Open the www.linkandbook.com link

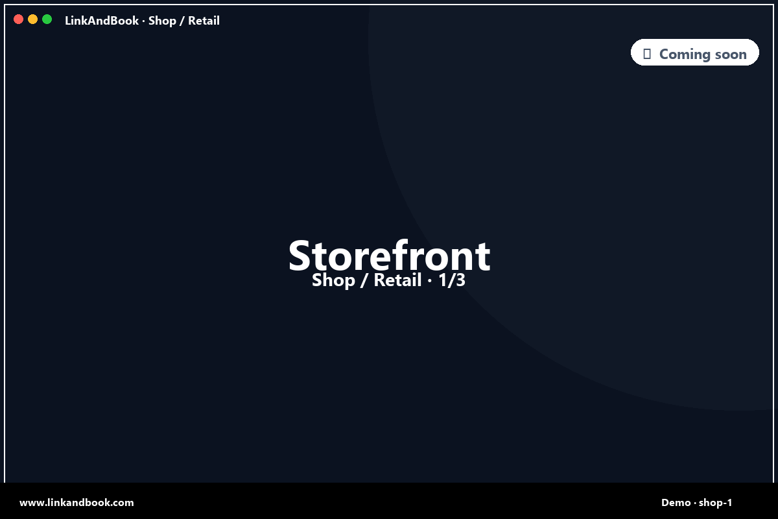click(x=77, y=502)
